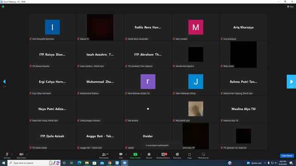Viewport: 296px width, 166px height.
Task: Click the taskbar clock showing 4:05 PM
Action: 283,163
